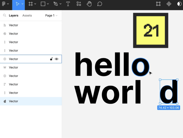Hide the hovered Vector layer with eye icon
The image size is (183, 138).
(56, 59)
